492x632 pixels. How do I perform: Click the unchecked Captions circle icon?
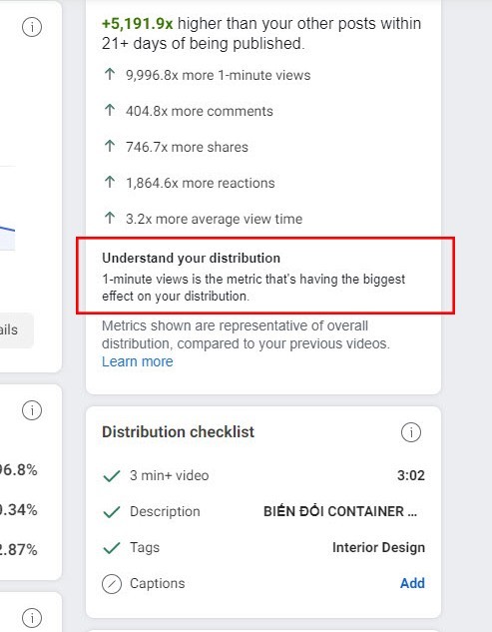point(112,584)
